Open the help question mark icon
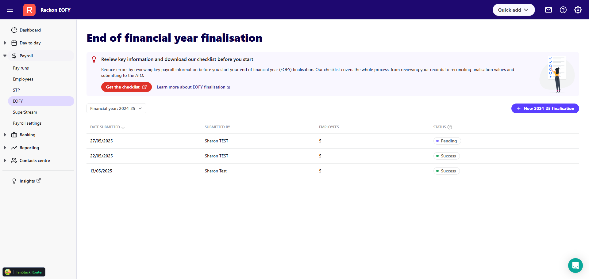The width and height of the screenshot is (589, 279). [563, 10]
